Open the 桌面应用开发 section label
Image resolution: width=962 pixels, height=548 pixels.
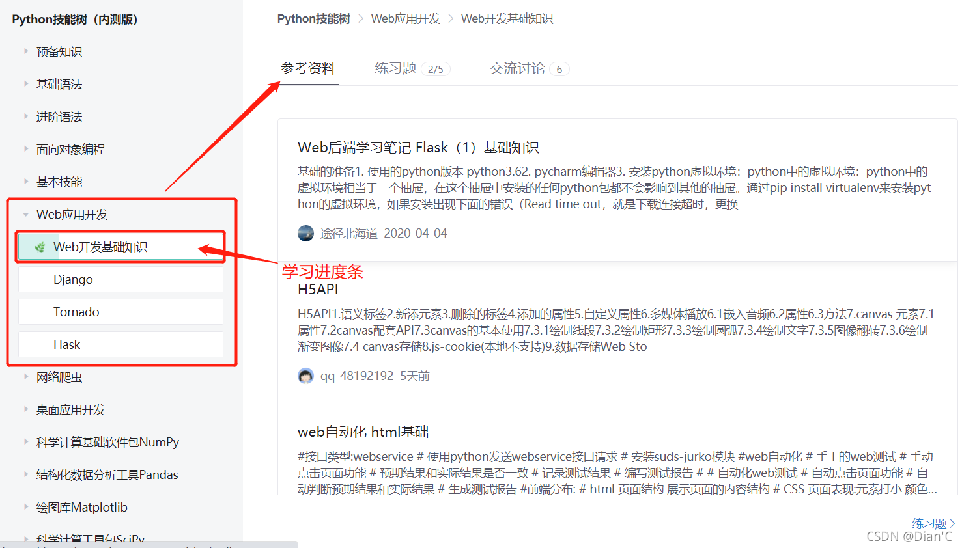click(71, 409)
